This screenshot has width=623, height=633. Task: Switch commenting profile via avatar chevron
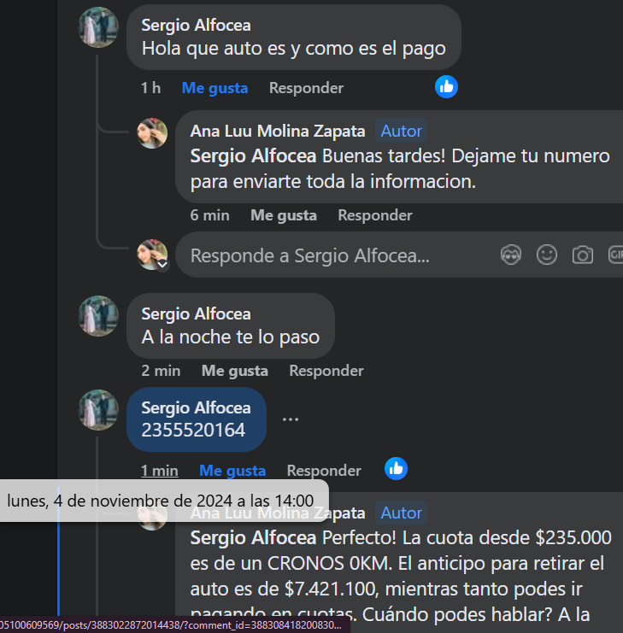click(162, 265)
